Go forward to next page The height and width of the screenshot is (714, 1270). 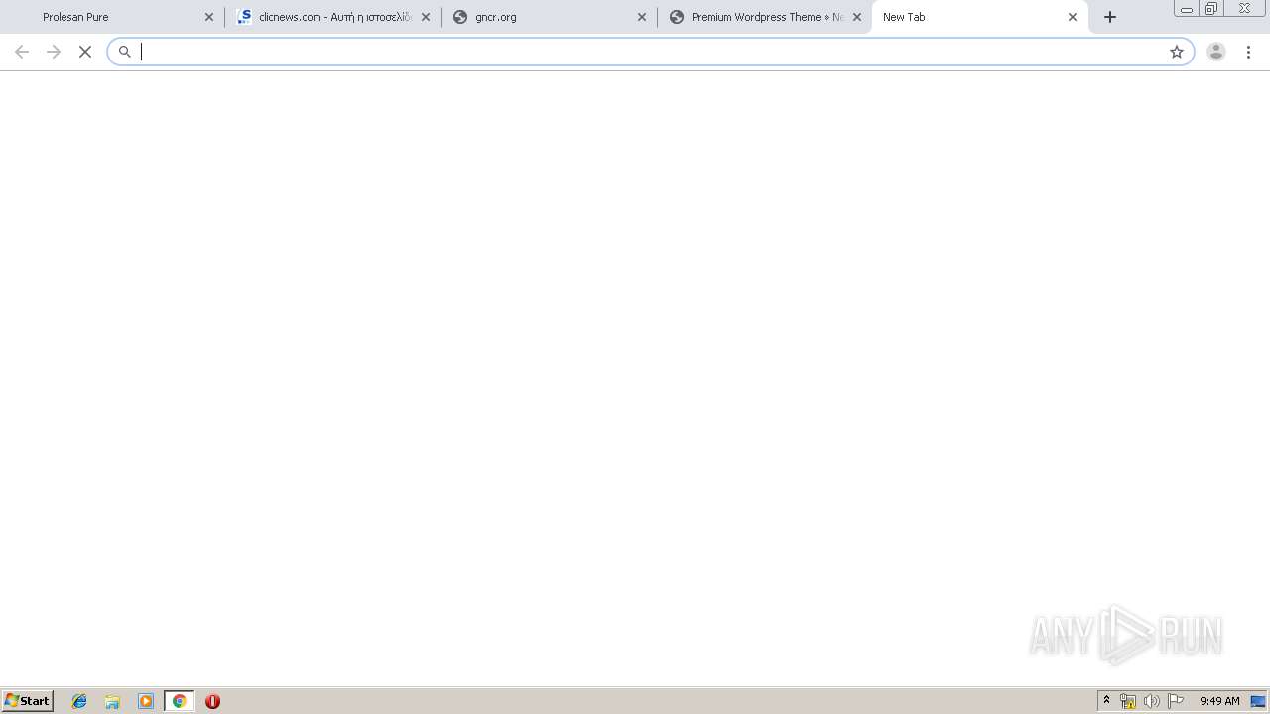click(x=54, y=52)
